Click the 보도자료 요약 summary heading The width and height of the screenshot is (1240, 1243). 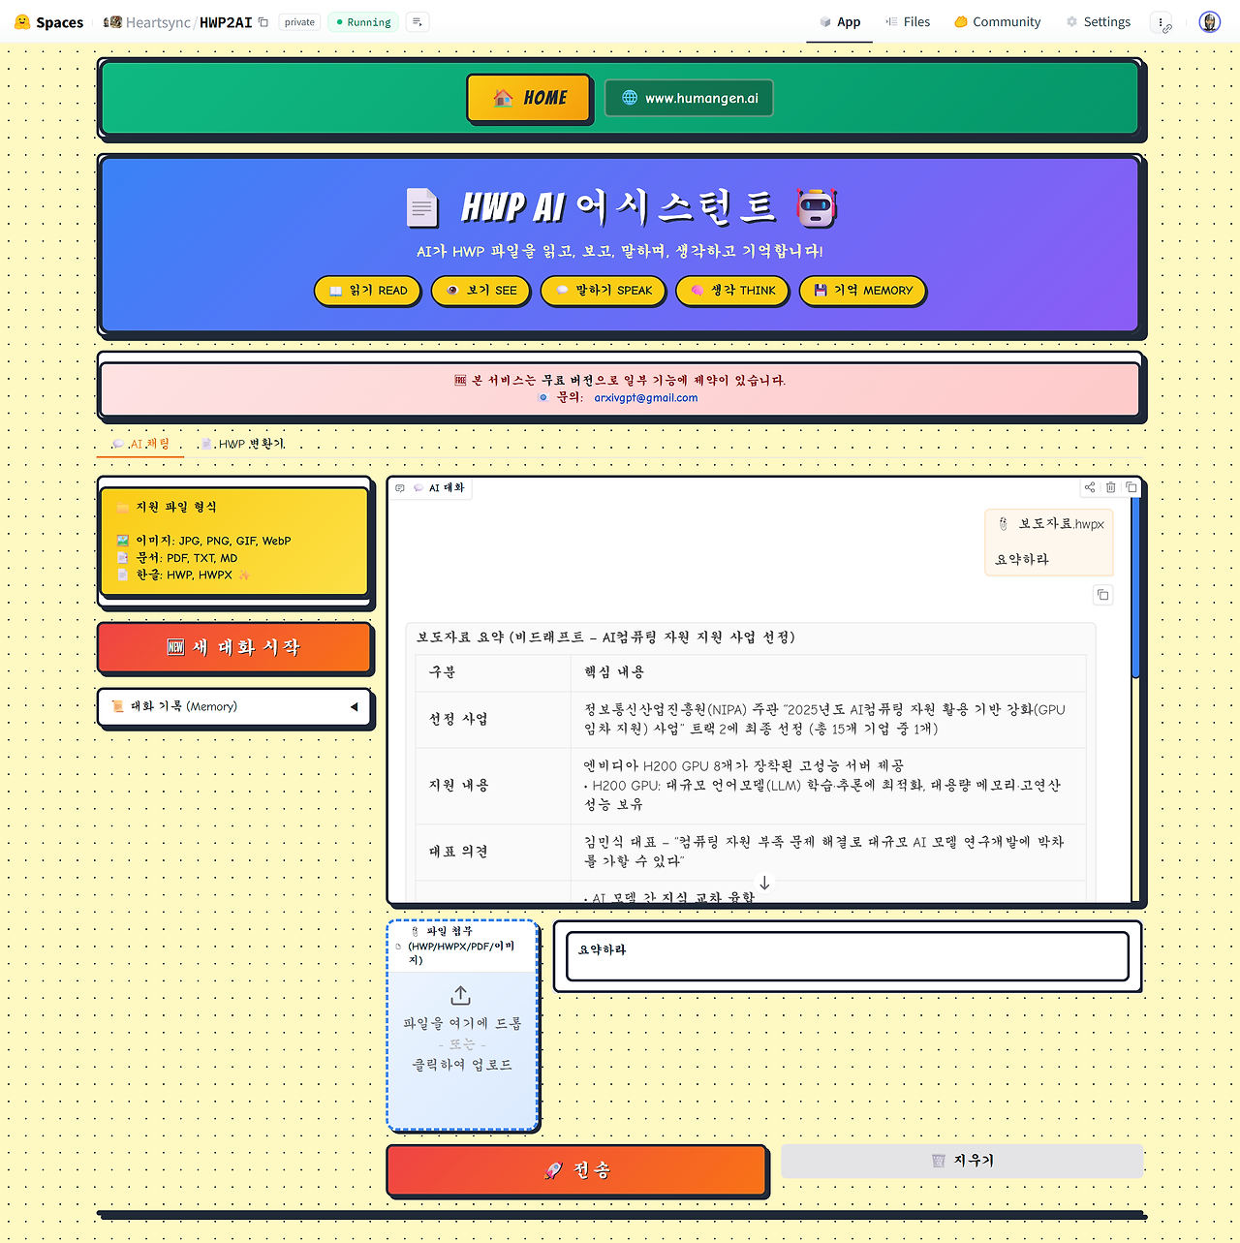605,637
